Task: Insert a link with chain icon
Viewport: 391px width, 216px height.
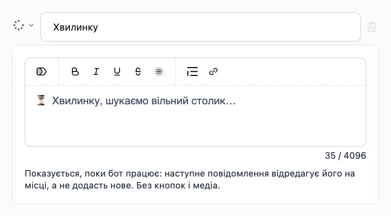Action: click(x=213, y=72)
